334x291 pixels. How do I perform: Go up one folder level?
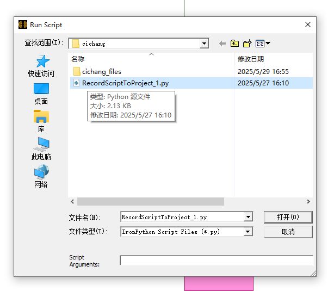[234, 44]
